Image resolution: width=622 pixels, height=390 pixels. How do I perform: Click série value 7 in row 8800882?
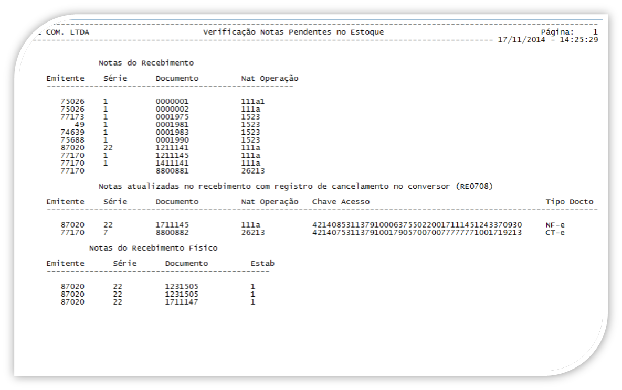click(106, 233)
